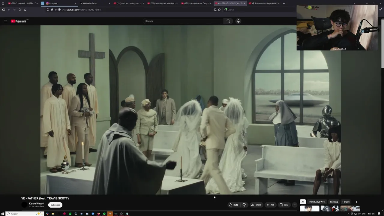Start voice search with the microphone

click(238, 21)
